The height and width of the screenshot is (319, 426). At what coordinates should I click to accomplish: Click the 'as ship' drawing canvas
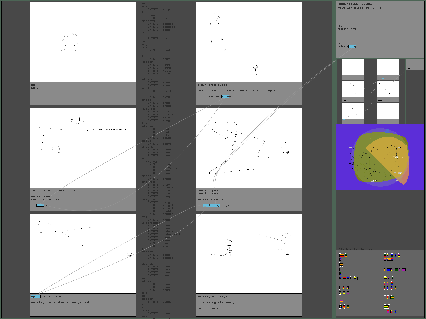[x=83, y=42]
